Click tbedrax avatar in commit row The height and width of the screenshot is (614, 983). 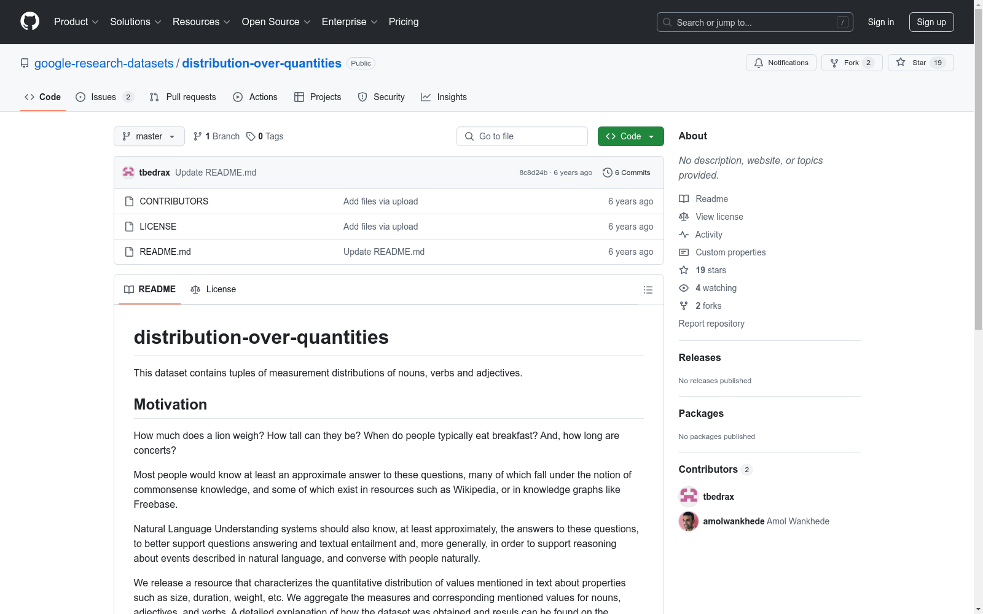tap(128, 173)
